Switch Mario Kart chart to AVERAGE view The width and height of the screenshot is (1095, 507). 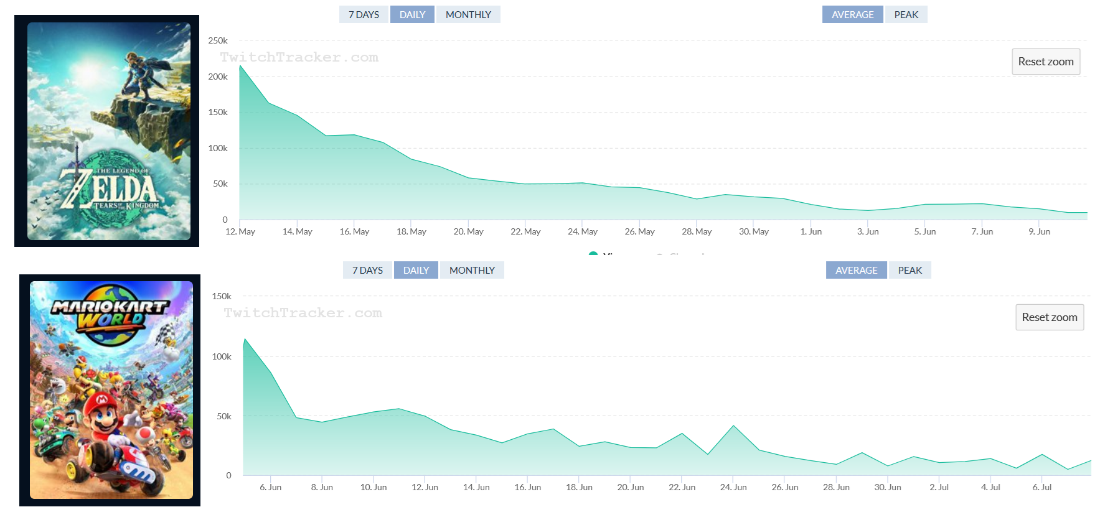tap(856, 270)
